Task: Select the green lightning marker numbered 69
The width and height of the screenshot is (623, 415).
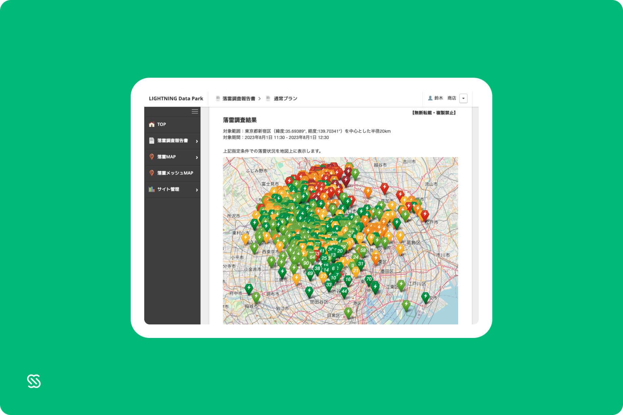Action: click(x=310, y=274)
